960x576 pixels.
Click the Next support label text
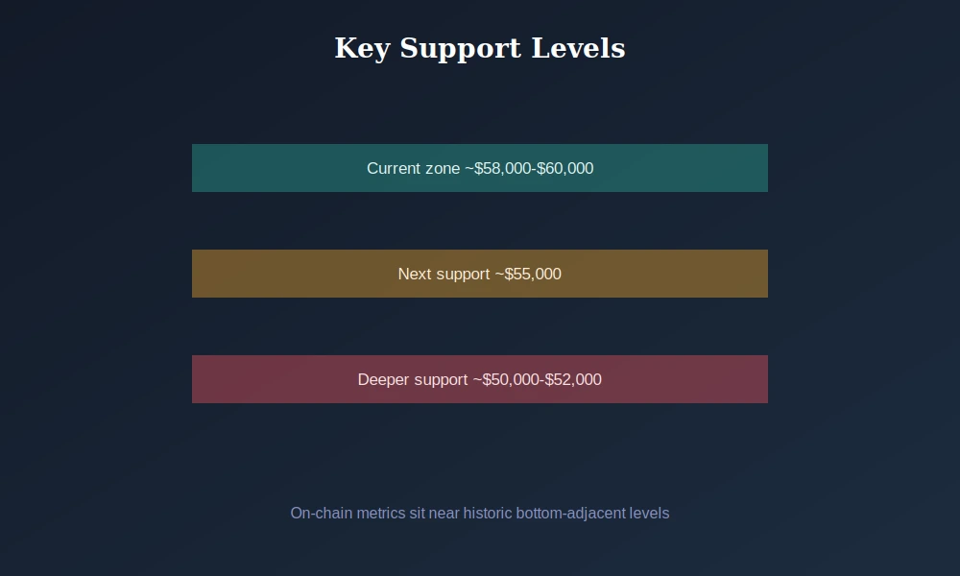click(444, 275)
